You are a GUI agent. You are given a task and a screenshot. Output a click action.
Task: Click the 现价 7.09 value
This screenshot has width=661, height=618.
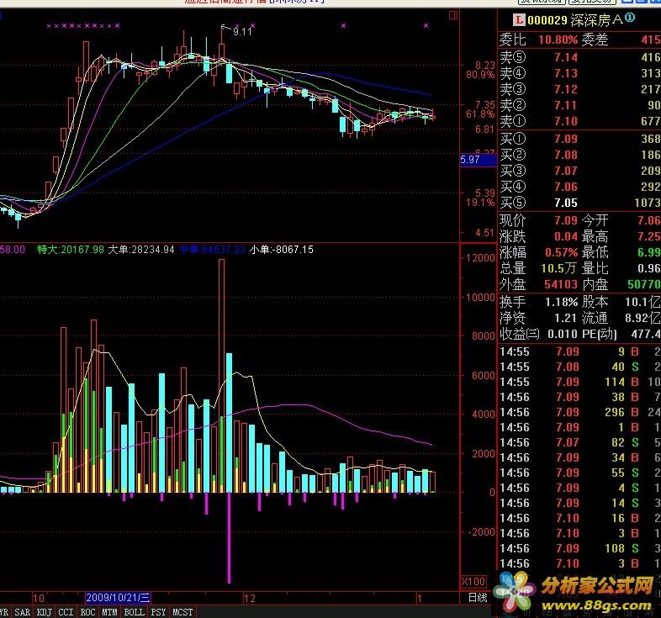(x=566, y=220)
